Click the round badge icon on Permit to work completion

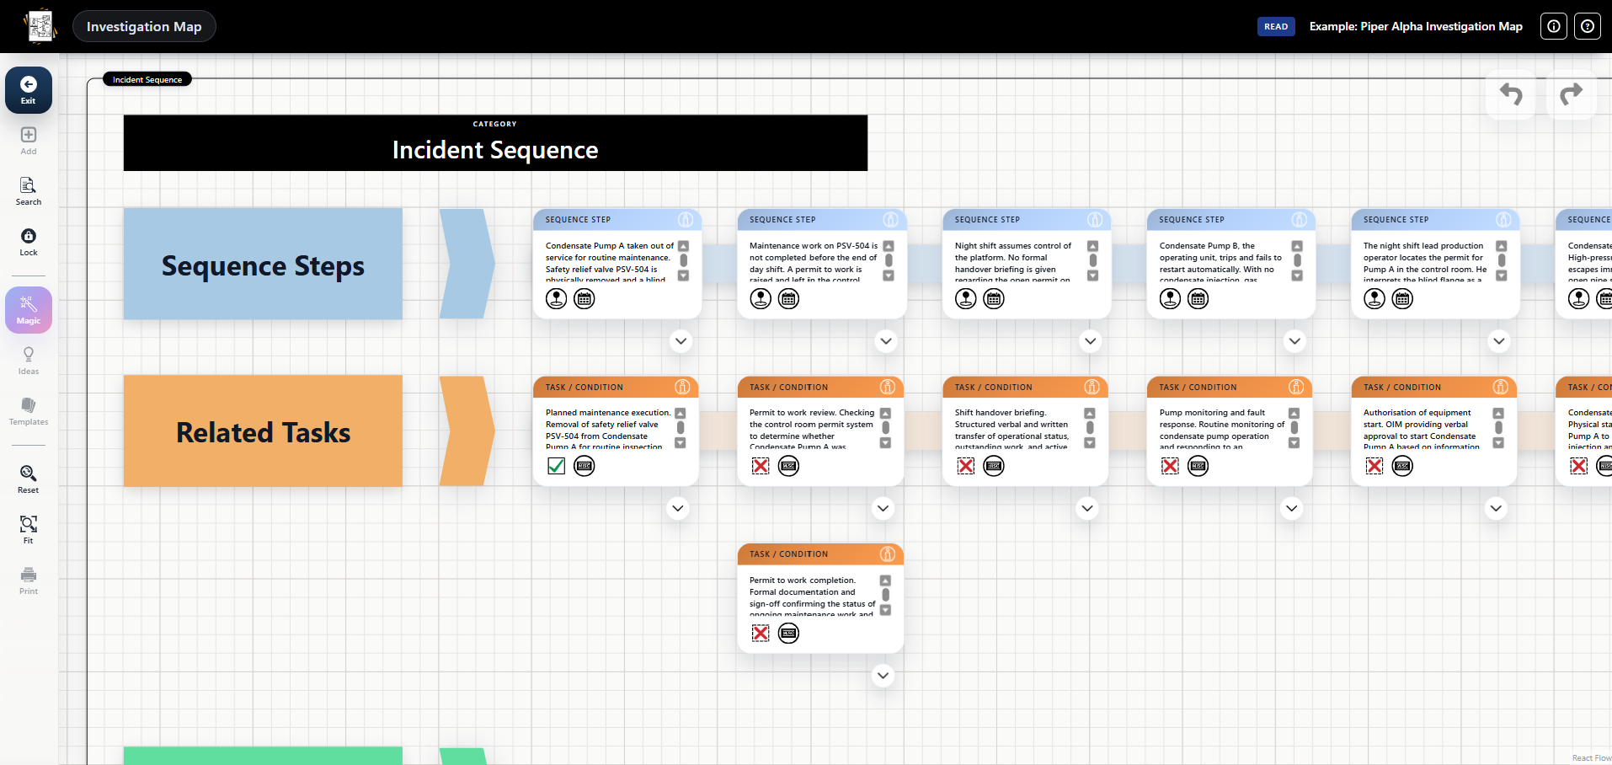788,634
